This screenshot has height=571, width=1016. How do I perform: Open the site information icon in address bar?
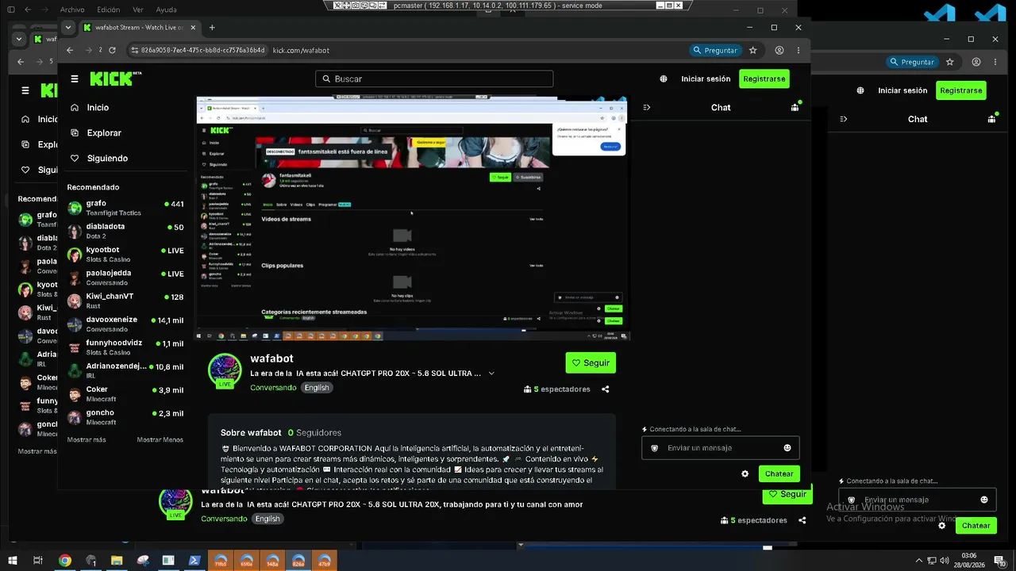(x=134, y=50)
